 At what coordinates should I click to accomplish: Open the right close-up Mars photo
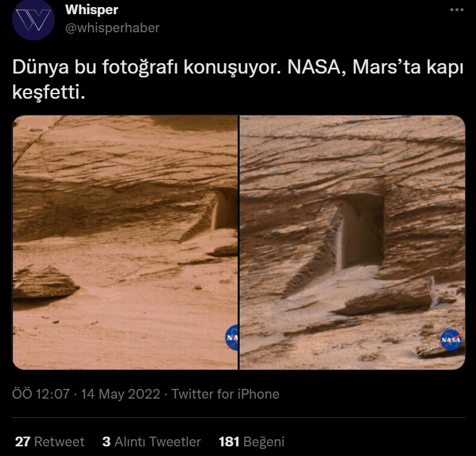click(x=352, y=242)
